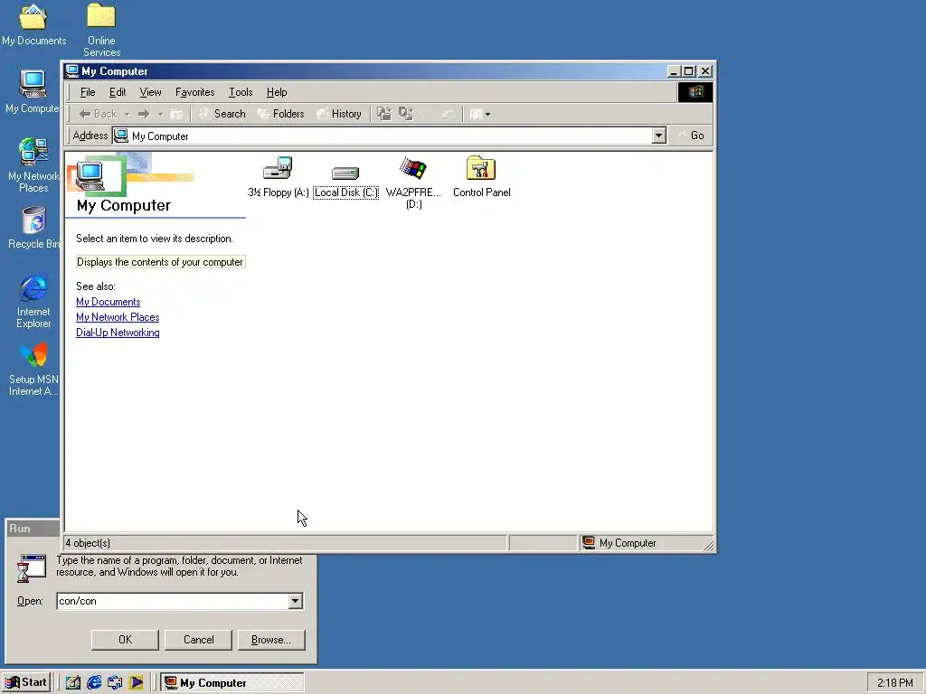This screenshot has width=926, height=694.
Task: Click My Computer window title bar icon
Action: click(x=72, y=70)
